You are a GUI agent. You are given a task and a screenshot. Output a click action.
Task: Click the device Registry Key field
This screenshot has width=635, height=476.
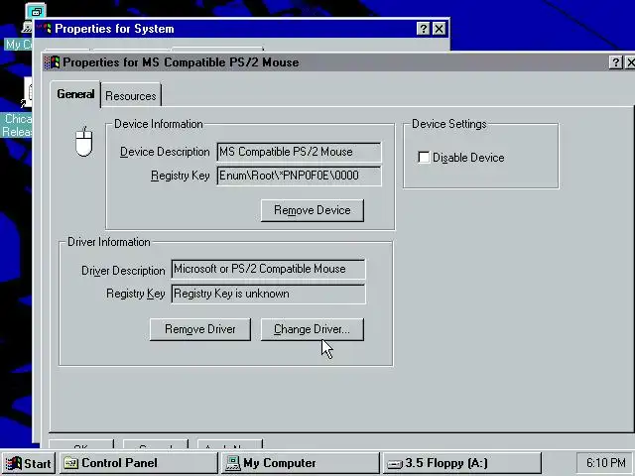click(x=300, y=176)
